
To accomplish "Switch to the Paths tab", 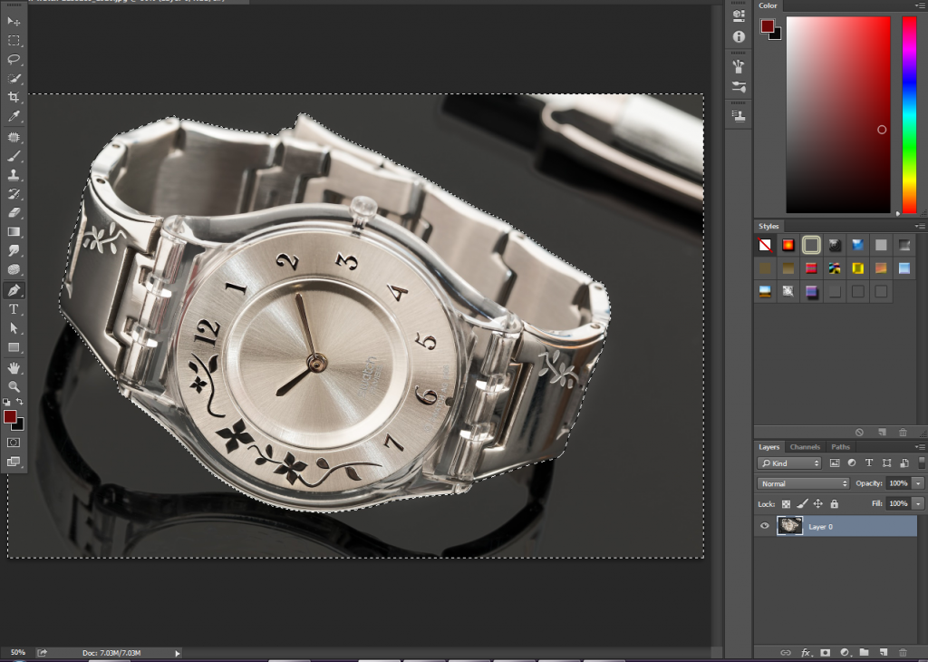I will (840, 447).
